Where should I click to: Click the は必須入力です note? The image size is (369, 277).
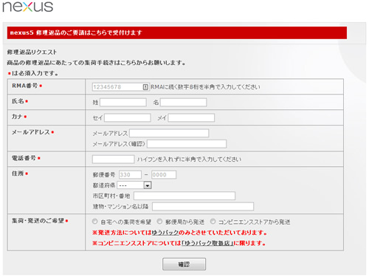[33, 73]
